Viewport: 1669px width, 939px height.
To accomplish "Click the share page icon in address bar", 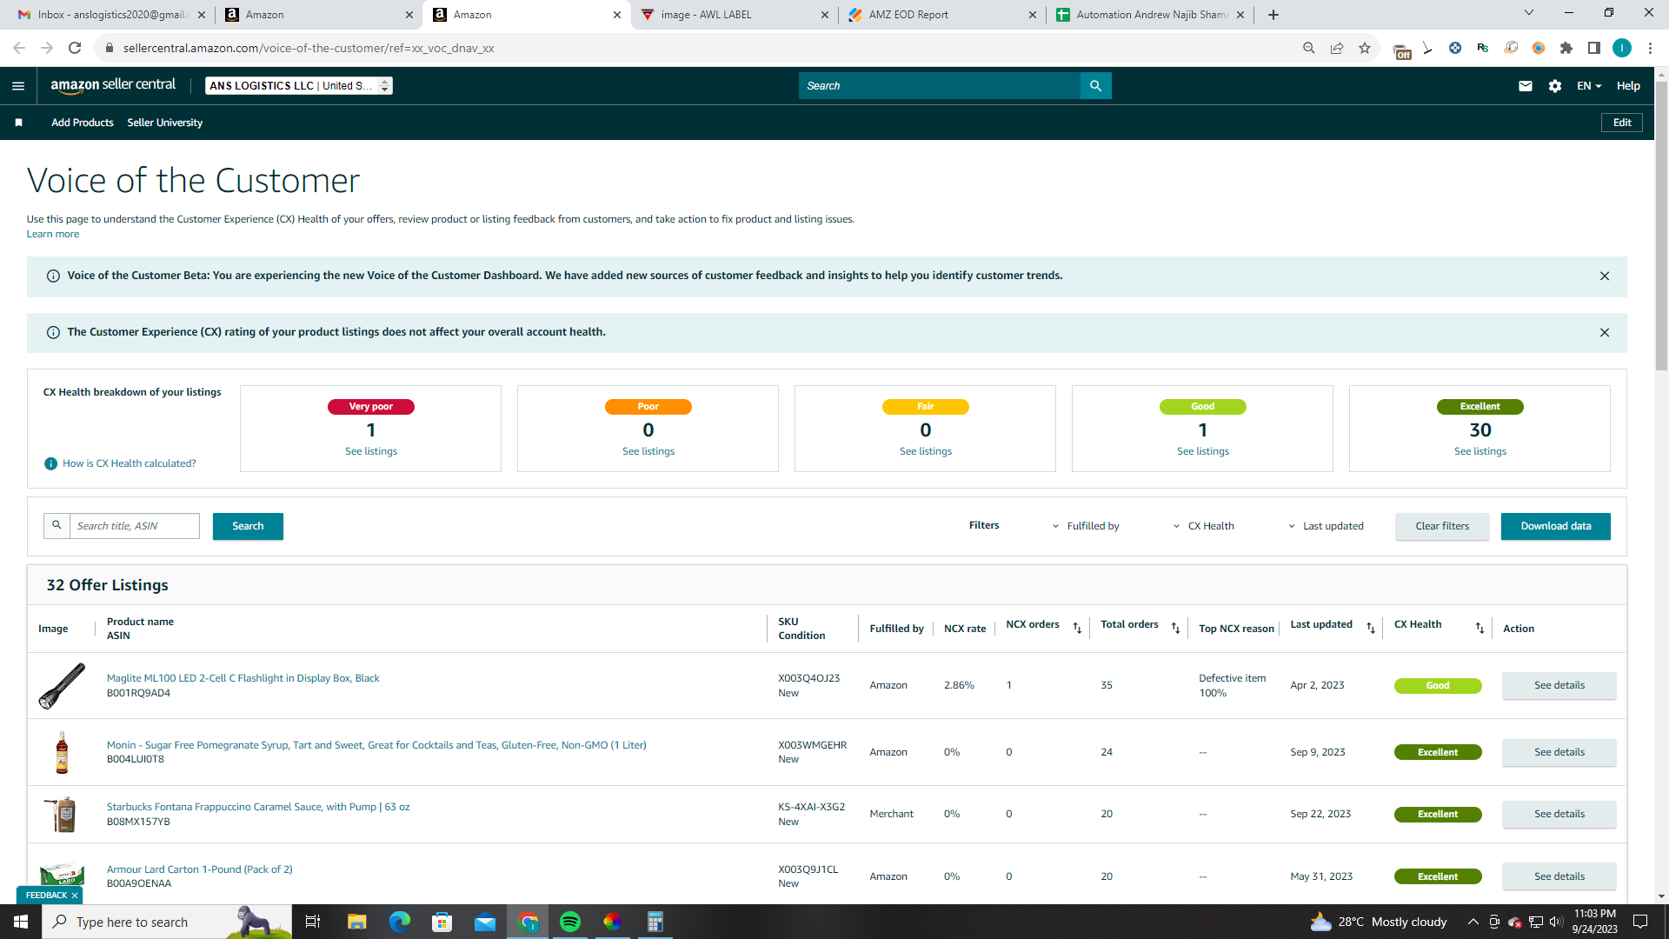I will point(1337,48).
